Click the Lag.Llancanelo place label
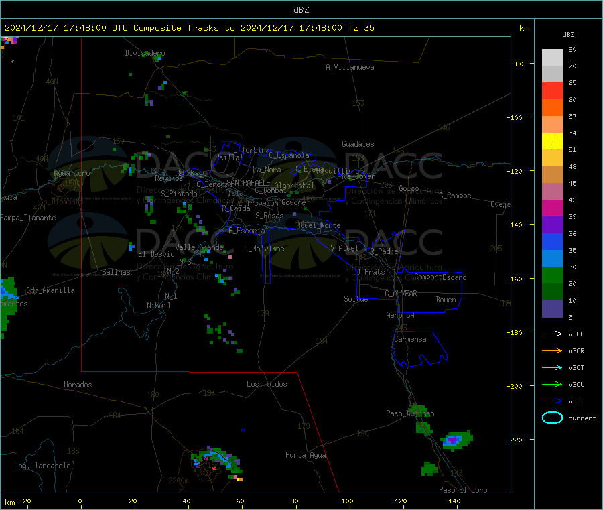 42,466
